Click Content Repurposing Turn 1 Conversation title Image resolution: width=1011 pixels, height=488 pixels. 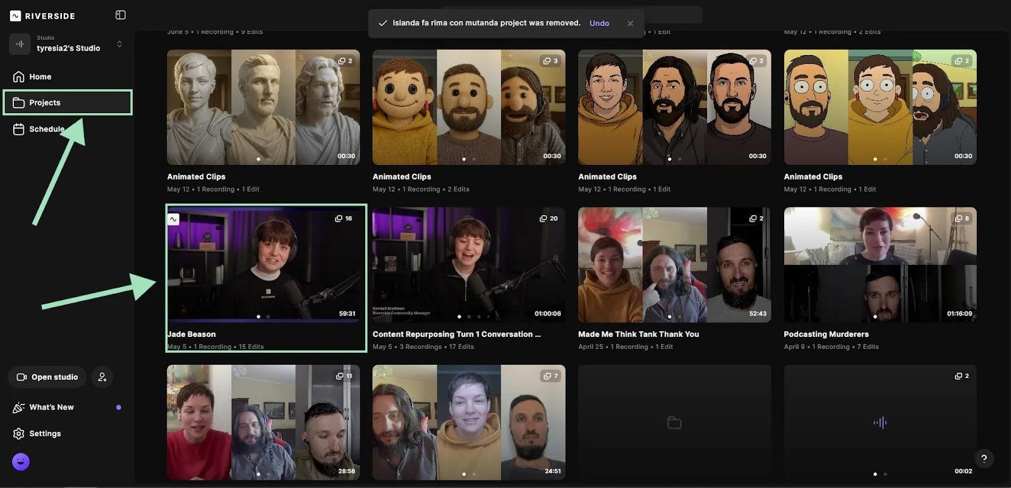[456, 334]
